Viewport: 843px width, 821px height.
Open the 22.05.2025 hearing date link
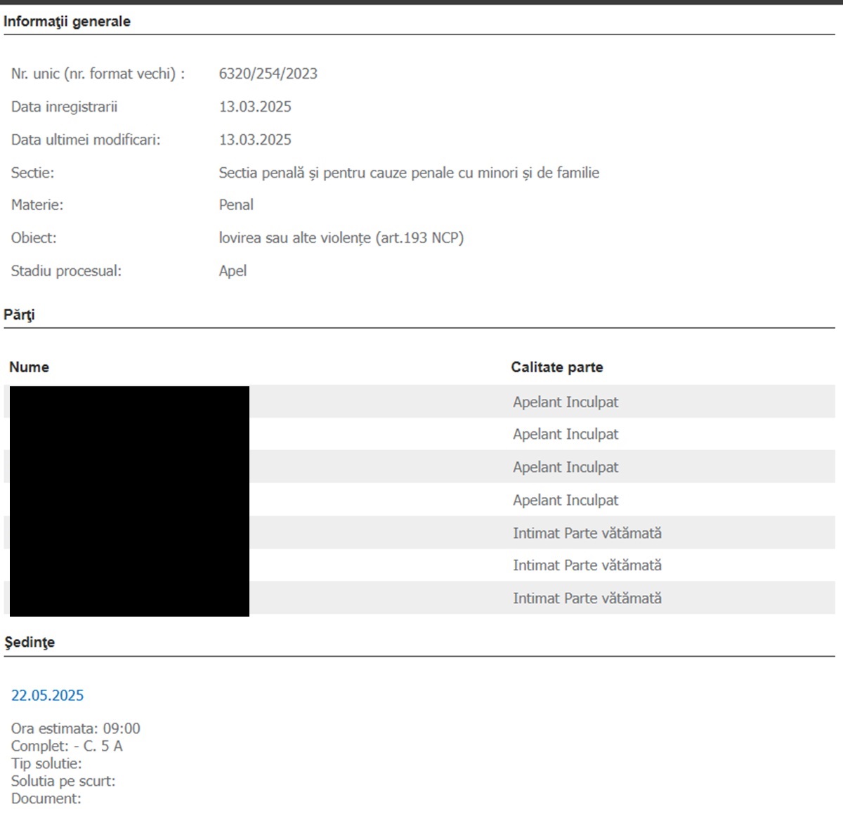click(47, 695)
